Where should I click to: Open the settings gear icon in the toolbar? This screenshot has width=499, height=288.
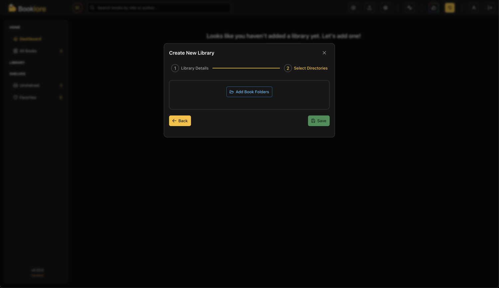coord(386,8)
